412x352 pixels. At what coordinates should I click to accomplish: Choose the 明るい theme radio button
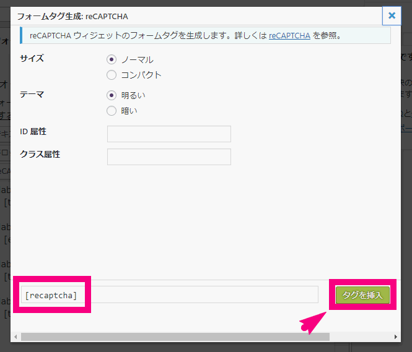tap(112, 95)
